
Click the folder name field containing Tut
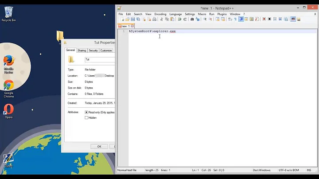click(x=99, y=59)
